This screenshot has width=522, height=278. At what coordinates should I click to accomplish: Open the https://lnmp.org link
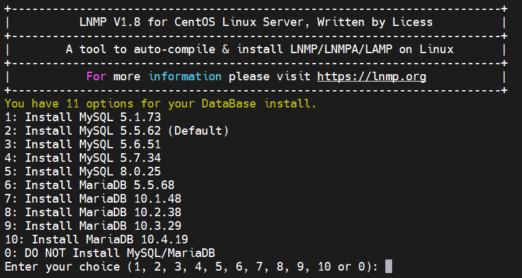click(372, 77)
